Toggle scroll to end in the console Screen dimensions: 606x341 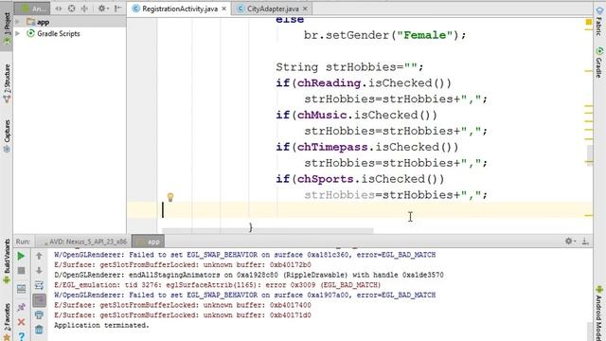[x=39, y=300]
